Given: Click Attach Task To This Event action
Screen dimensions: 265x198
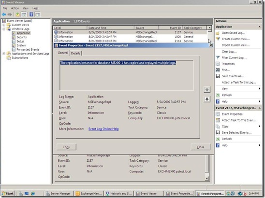Looking at the screenshot, I should point(239,120).
